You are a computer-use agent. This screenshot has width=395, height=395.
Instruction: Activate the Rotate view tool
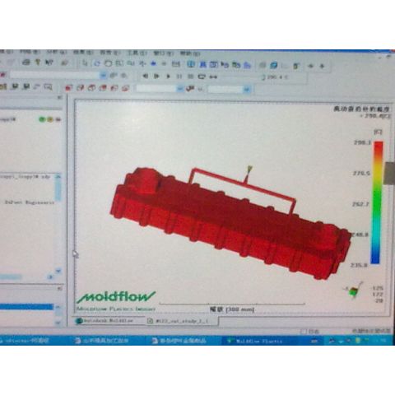[x=97, y=63]
